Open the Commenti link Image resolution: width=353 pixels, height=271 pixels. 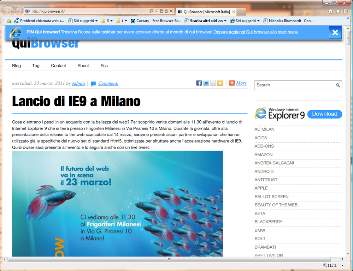pos(108,83)
